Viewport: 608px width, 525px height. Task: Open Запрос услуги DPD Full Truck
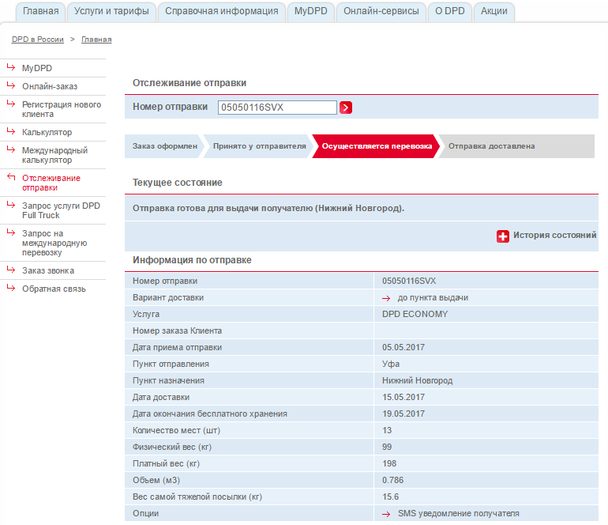click(x=61, y=210)
